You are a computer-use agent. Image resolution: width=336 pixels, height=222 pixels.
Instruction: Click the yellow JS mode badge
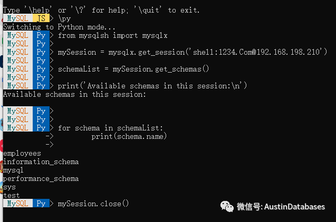point(41,18)
